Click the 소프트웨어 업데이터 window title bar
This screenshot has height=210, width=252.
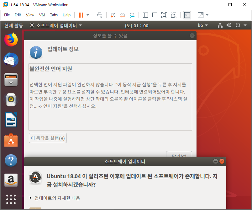point(125,161)
